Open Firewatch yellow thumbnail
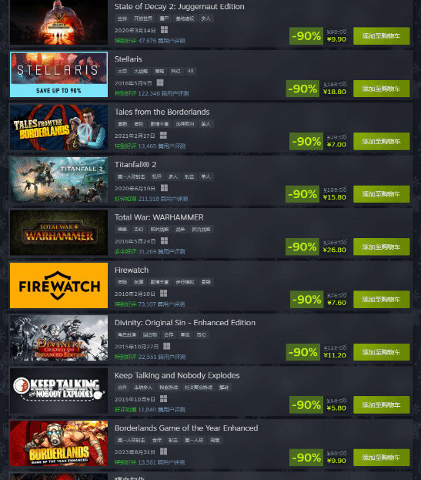The height and width of the screenshot is (480, 421). coord(58,285)
